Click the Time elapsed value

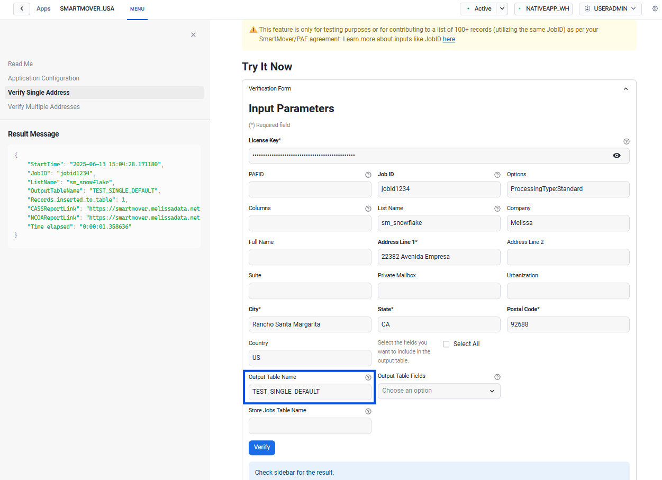[x=105, y=227]
